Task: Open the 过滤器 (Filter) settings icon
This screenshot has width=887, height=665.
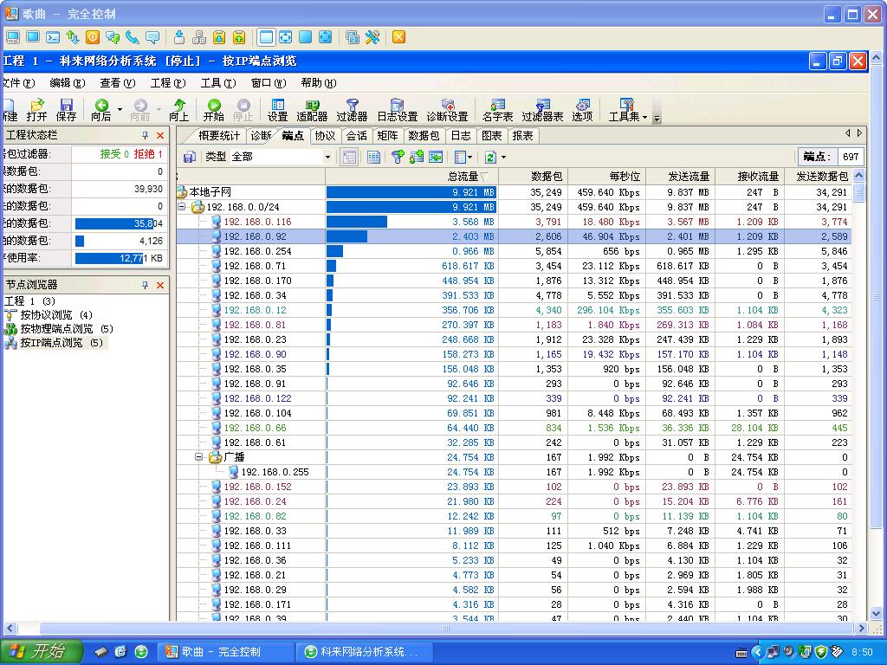Action: (x=352, y=109)
